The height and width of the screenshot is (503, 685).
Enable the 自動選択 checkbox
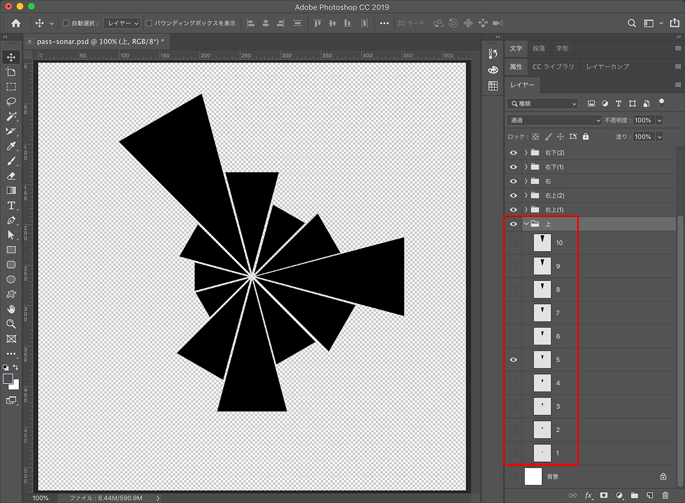[66, 23]
